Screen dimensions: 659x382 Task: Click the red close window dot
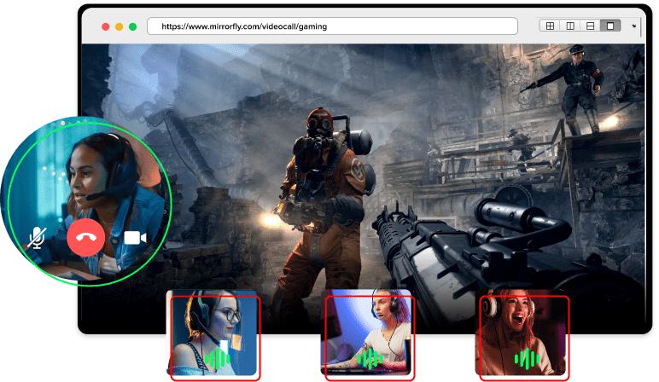click(106, 27)
